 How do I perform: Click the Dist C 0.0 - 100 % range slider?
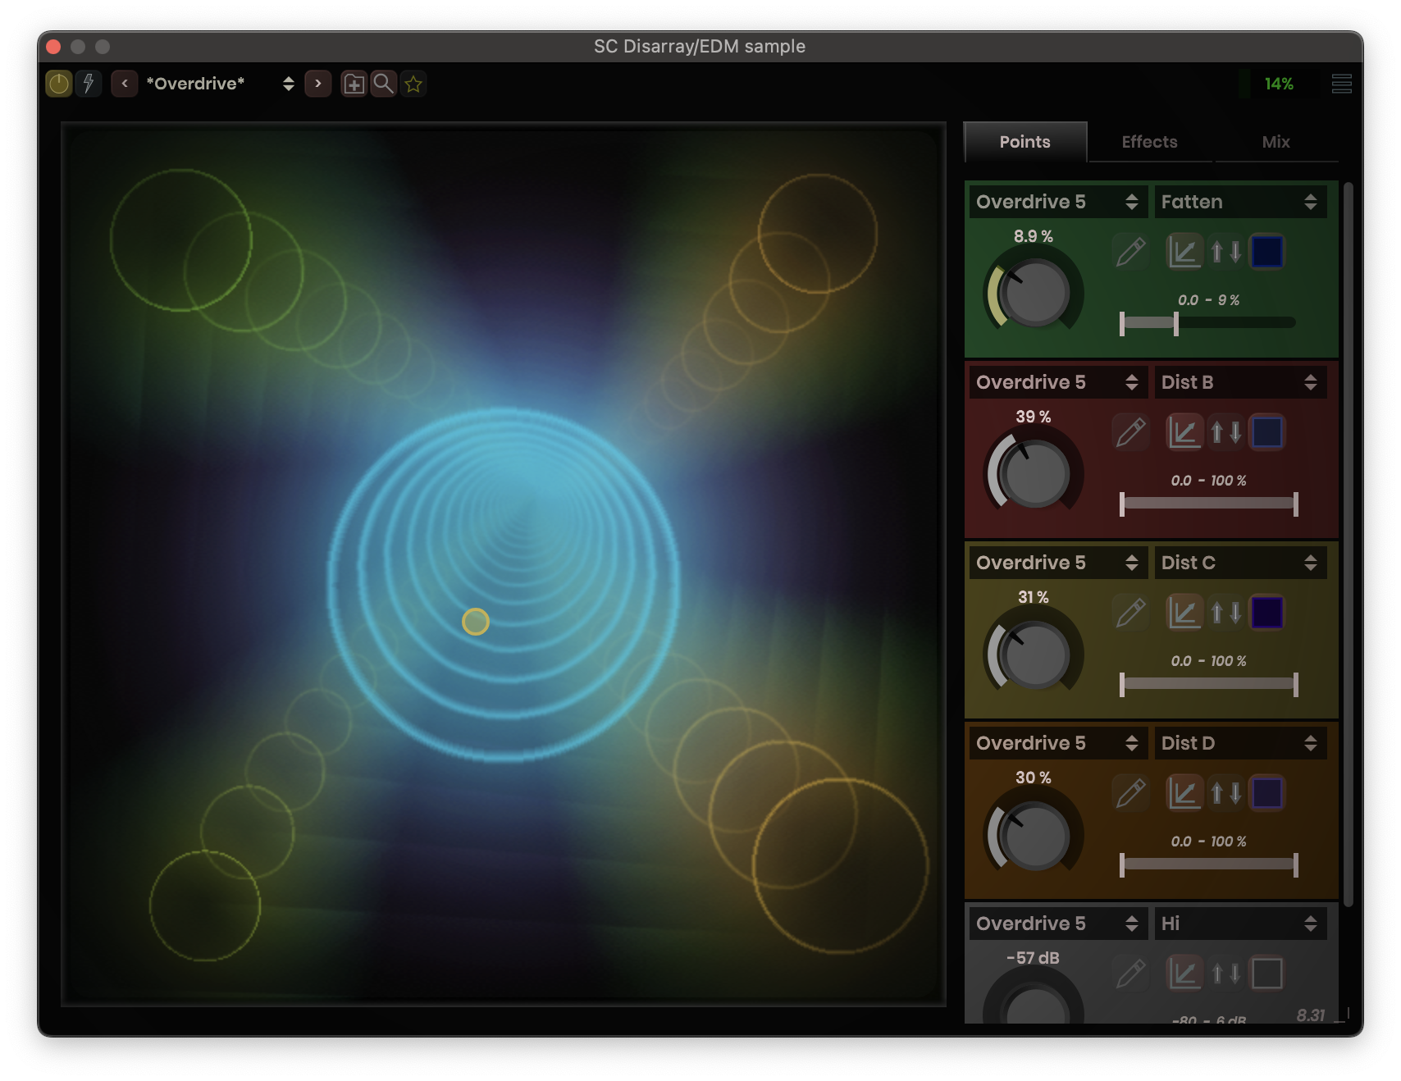[x=1207, y=684]
